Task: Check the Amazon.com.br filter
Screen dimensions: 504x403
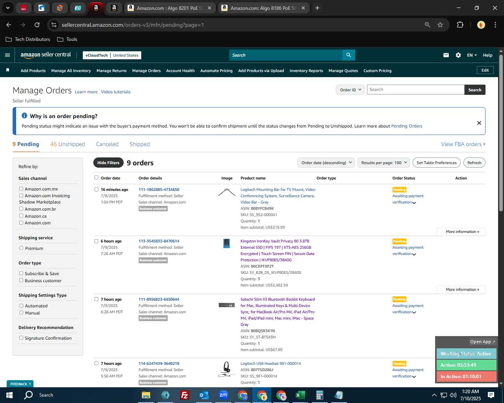Action: tap(21, 209)
